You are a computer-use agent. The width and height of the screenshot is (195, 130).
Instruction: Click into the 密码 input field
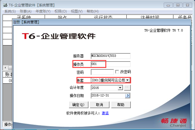102,72
